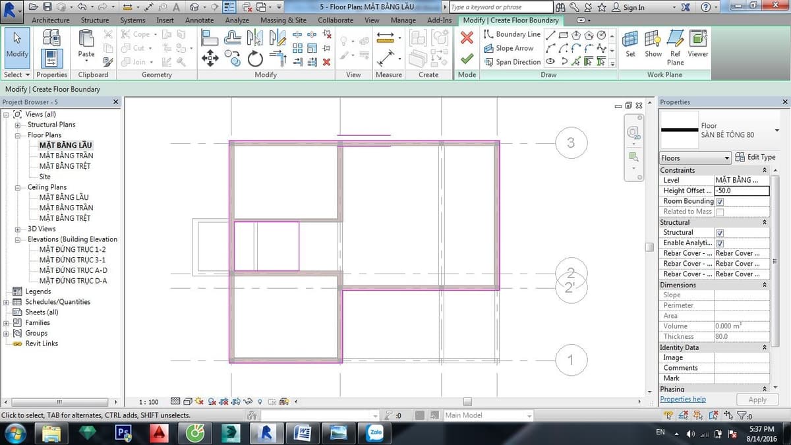Open the Structure ribbon tab
Viewport: 791px width, 445px height.
coord(95,20)
